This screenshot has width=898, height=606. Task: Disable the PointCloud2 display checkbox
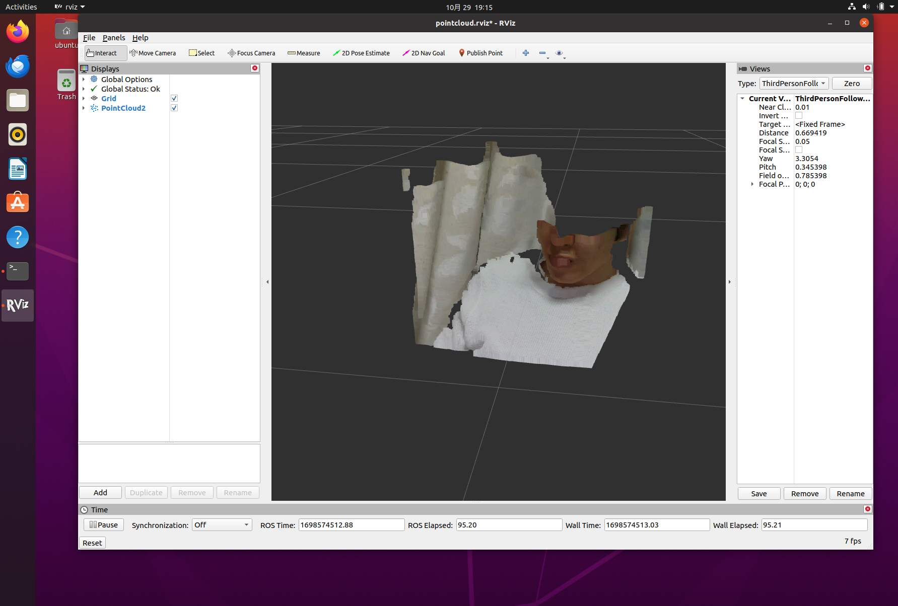click(x=174, y=108)
